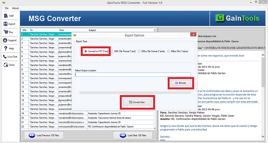Open the Support headset icon
Screen dimensions: 268x143
[5, 40]
